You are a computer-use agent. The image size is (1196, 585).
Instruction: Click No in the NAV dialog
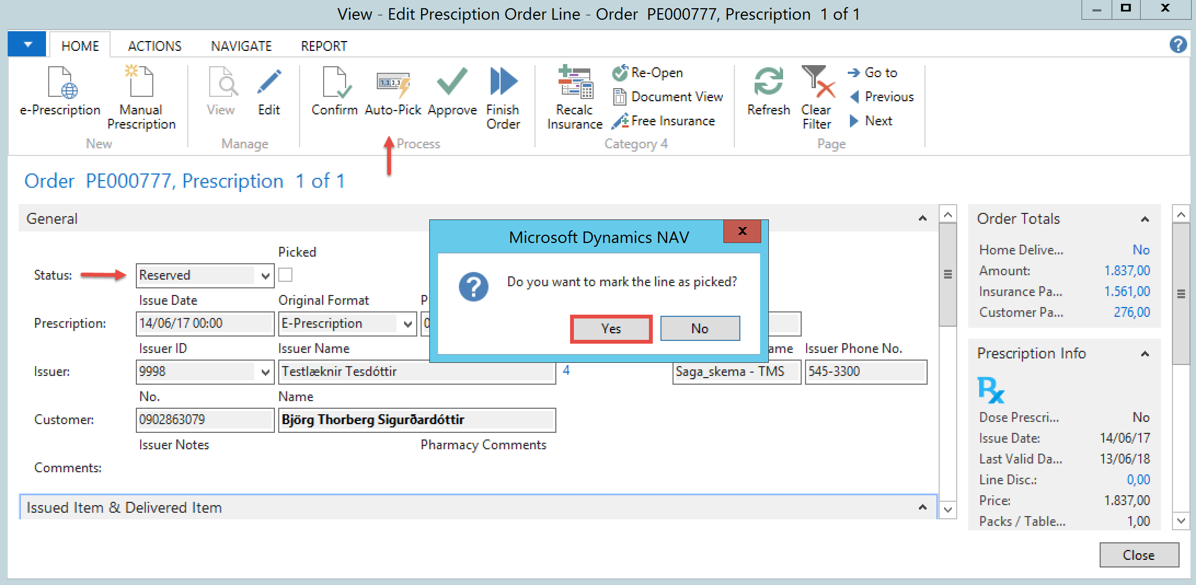click(700, 329)
